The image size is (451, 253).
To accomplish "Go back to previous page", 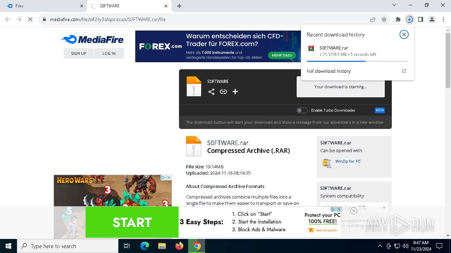I will pyautogui.click(x=8, y=19).
